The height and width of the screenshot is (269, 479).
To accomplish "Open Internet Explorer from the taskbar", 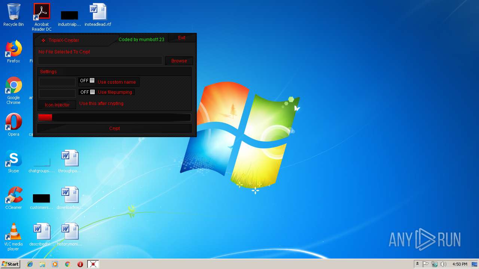I will [x=30, y=264].
